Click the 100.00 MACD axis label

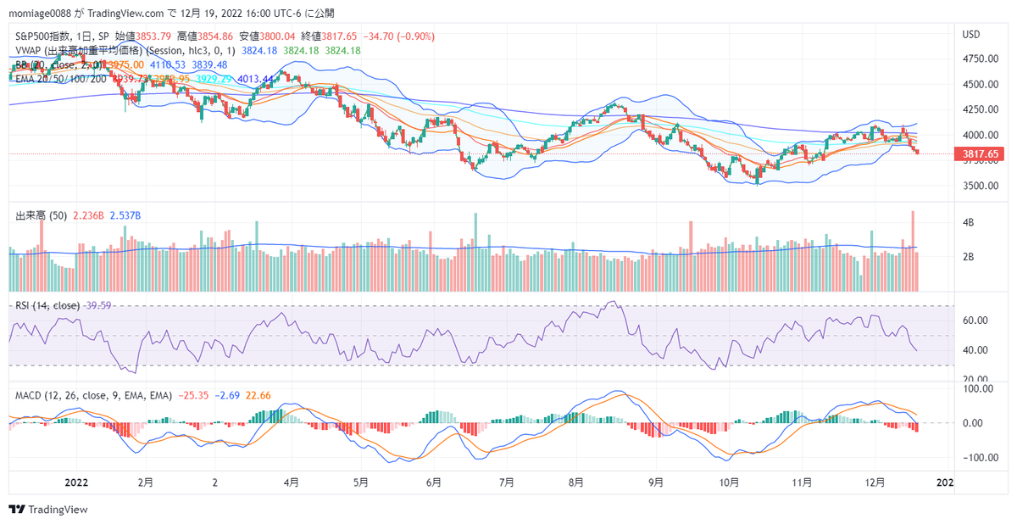[976, 388]
